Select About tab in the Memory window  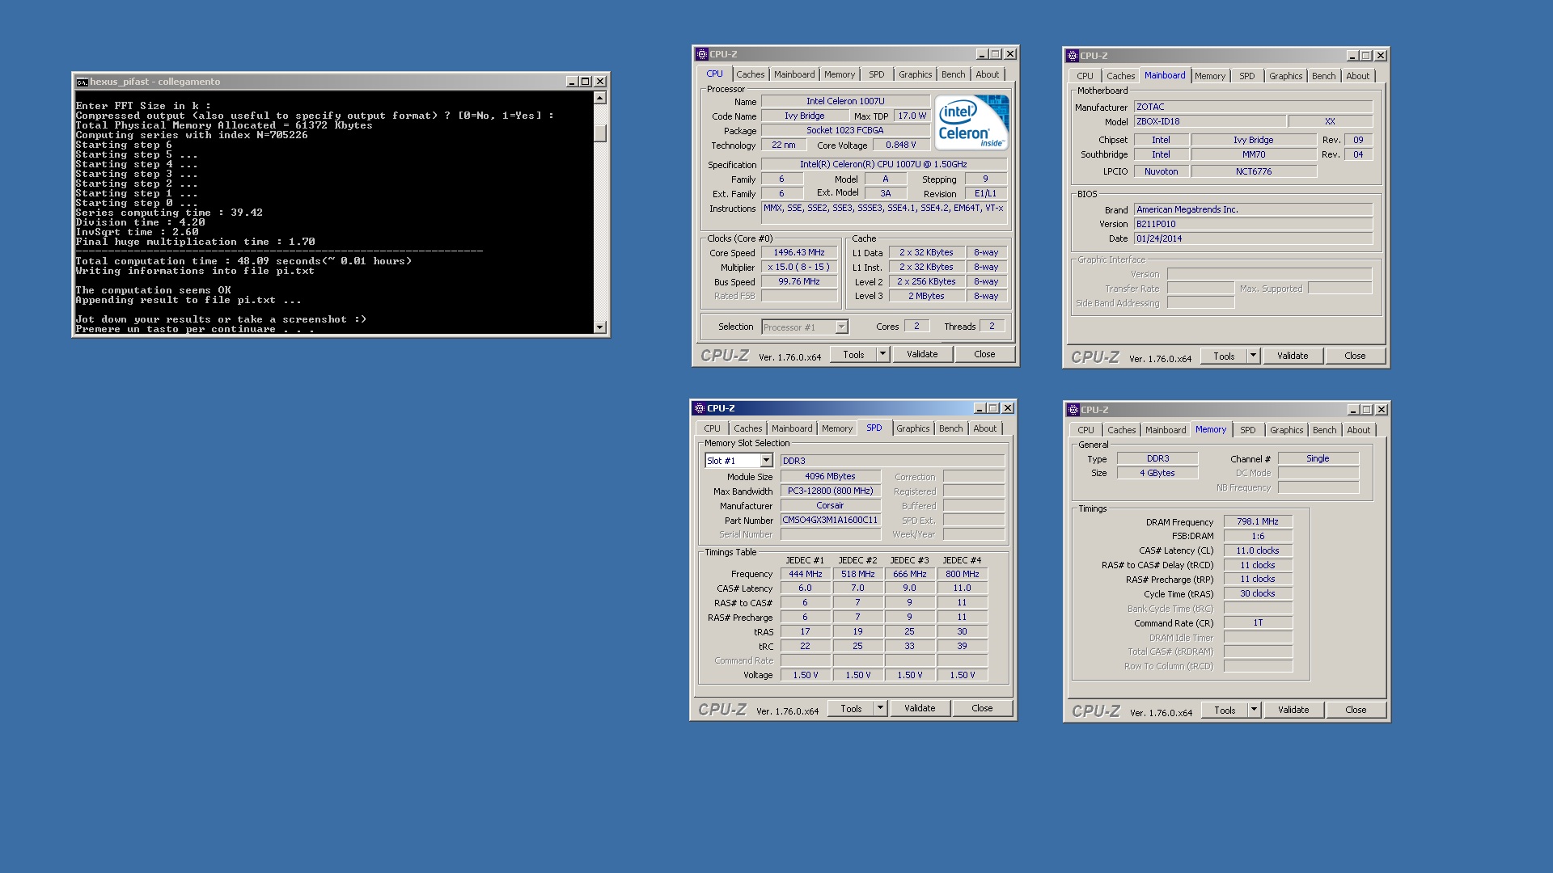pyautogui.click(x=1358, y=430)
